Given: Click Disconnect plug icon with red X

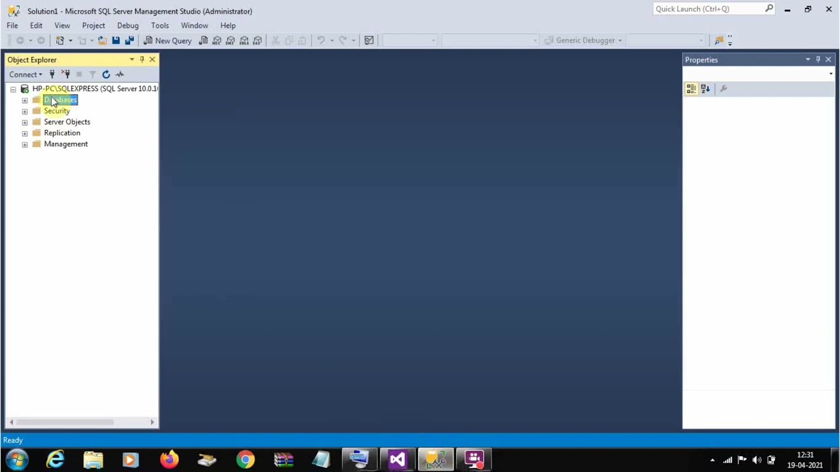Looking at the screenshot, I should click(66, 74).
